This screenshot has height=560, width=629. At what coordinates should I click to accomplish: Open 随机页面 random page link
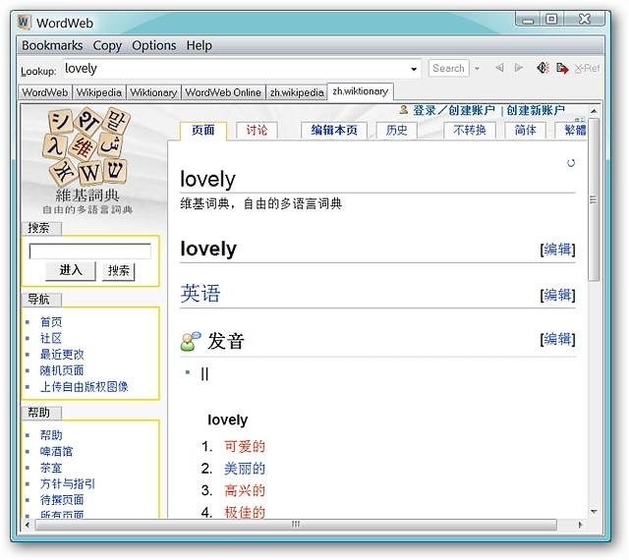[62, 370]
